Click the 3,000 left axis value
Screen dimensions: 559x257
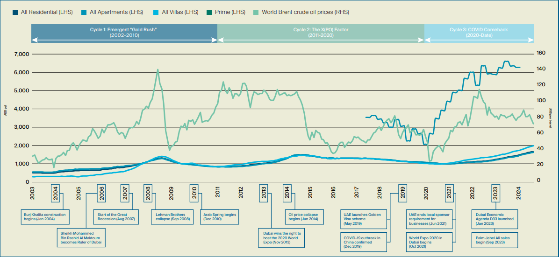coord(22,127)
